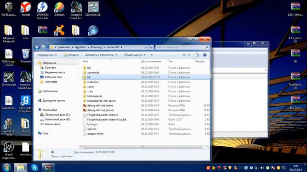Sort by the Тип column header
Viewport: 307px width, 172px height.
click(171, 61)
